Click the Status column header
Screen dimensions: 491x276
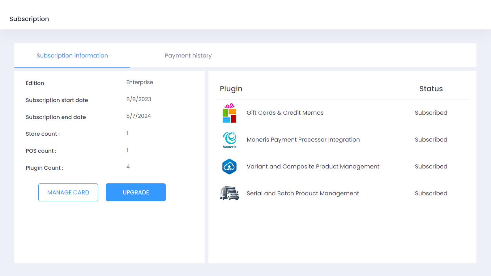click(431, 89)
